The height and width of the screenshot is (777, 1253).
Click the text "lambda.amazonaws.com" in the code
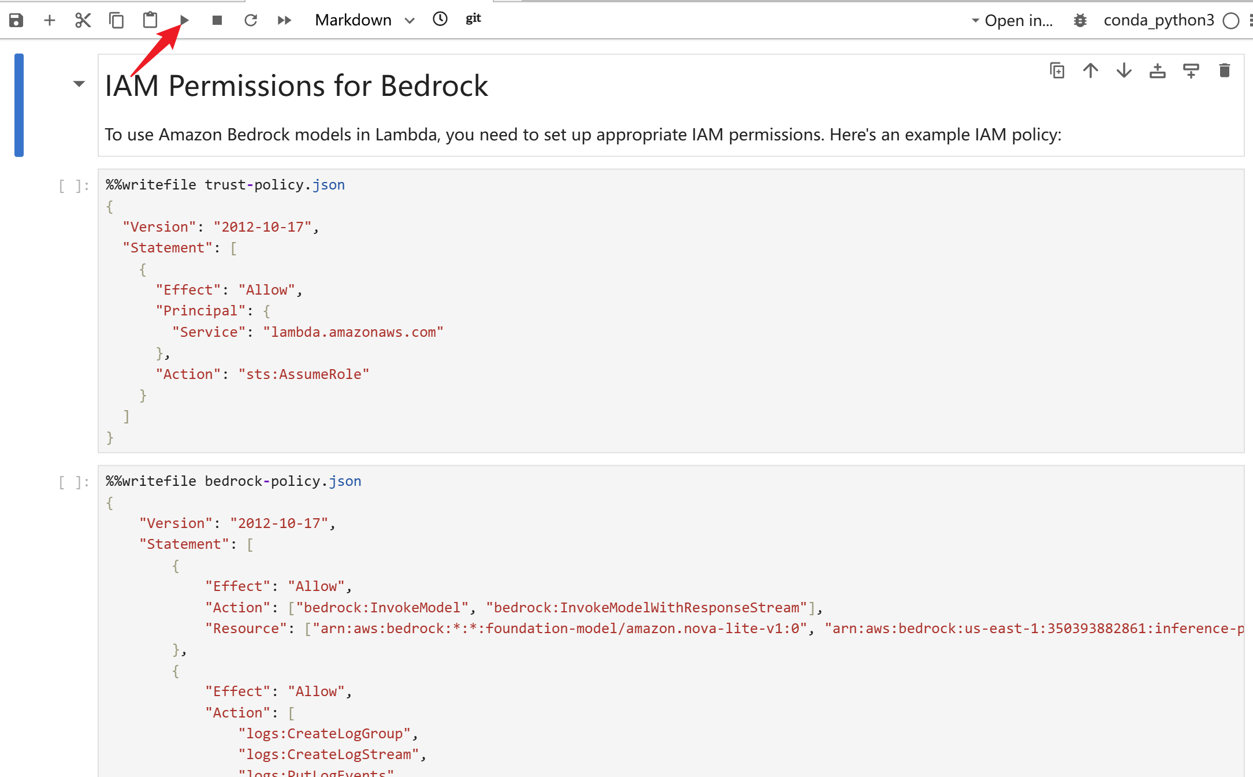(353, 332)
